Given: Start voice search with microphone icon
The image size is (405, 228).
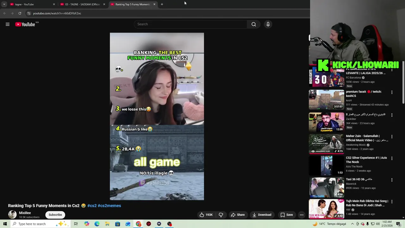Looking at the screenshot, I should coord(268,24).
